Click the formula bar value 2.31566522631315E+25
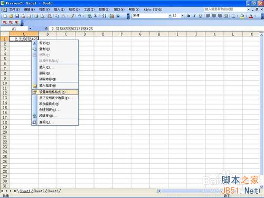Image resolution: width=264 pixels, height=198 pixels. click(x=72, y=29)
